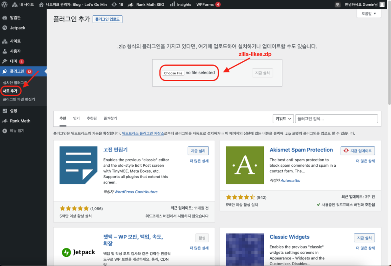Click the 고전 편집기 five-star rating
The width and height of the screenshot is (391, 266).
(x=74, y=208)
